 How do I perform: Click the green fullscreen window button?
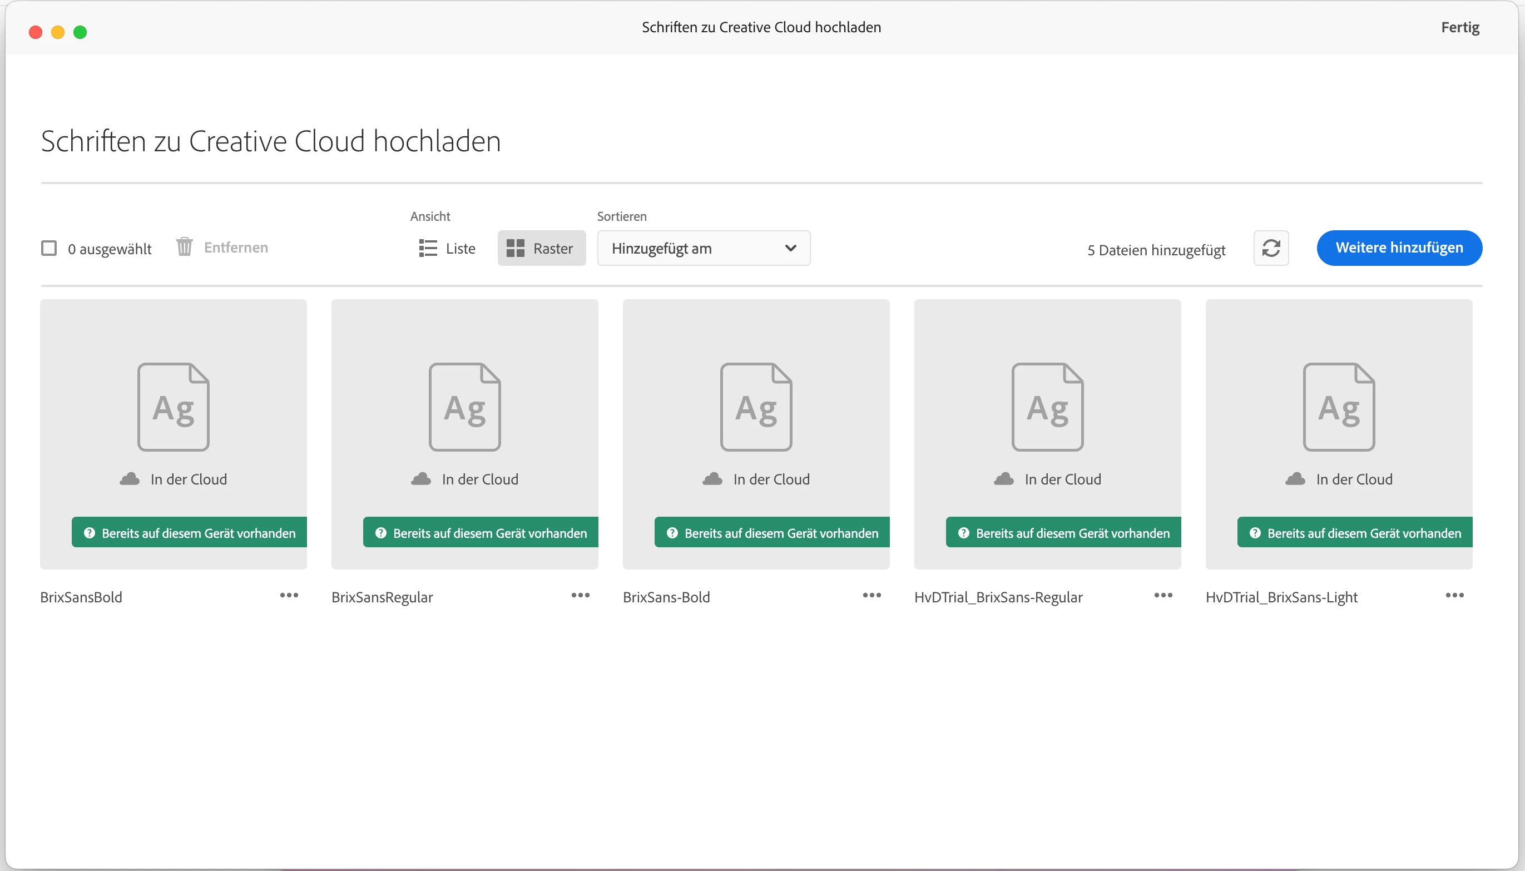[x=80, y=32]
